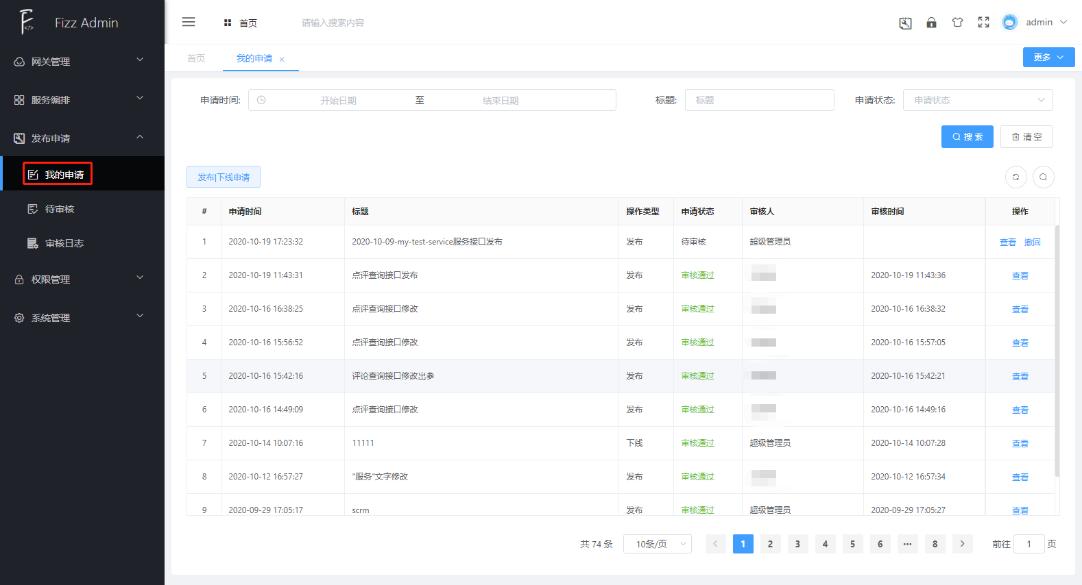The image size is (1082, 585).
Task: Click the refresh table circular icon
Action: 1015,177
